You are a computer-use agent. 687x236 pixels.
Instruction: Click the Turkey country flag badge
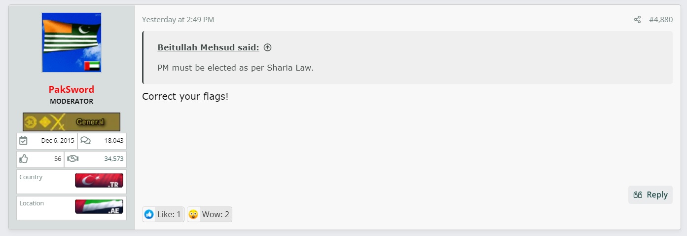point(99,181)
